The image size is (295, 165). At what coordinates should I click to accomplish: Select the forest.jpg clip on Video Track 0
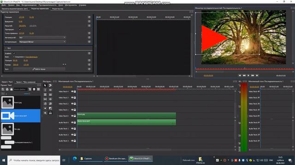(126, 115)
